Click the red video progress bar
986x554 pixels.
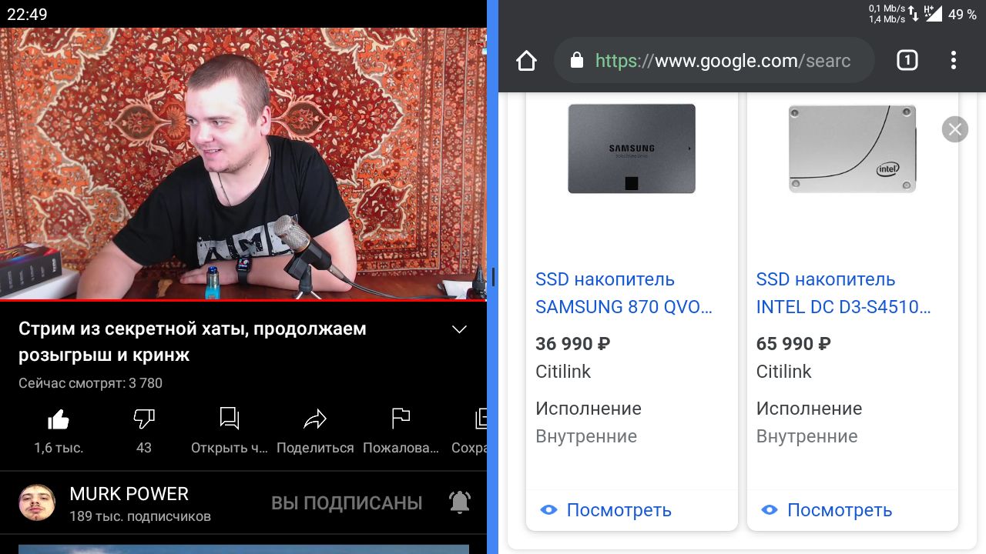(x=243, y=299)
